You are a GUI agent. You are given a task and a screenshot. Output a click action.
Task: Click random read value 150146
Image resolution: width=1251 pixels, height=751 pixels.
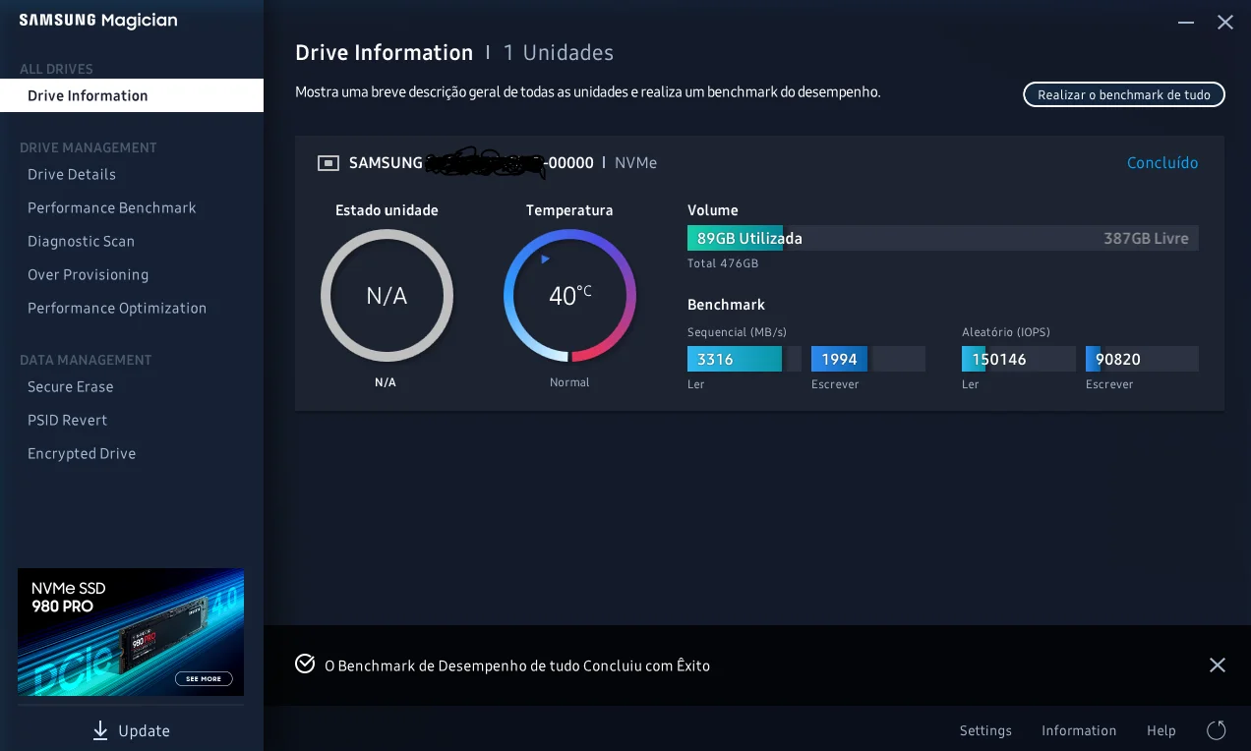pyautogui.click(x=999, y=359)
